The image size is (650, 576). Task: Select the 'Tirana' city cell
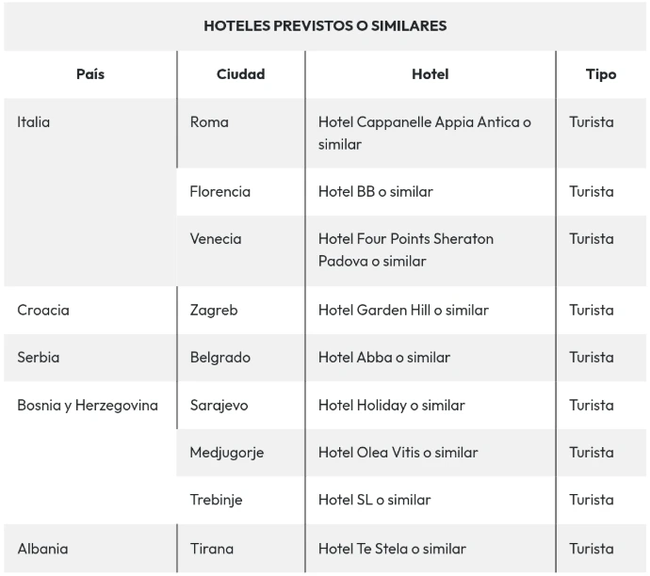click(211, 548)
